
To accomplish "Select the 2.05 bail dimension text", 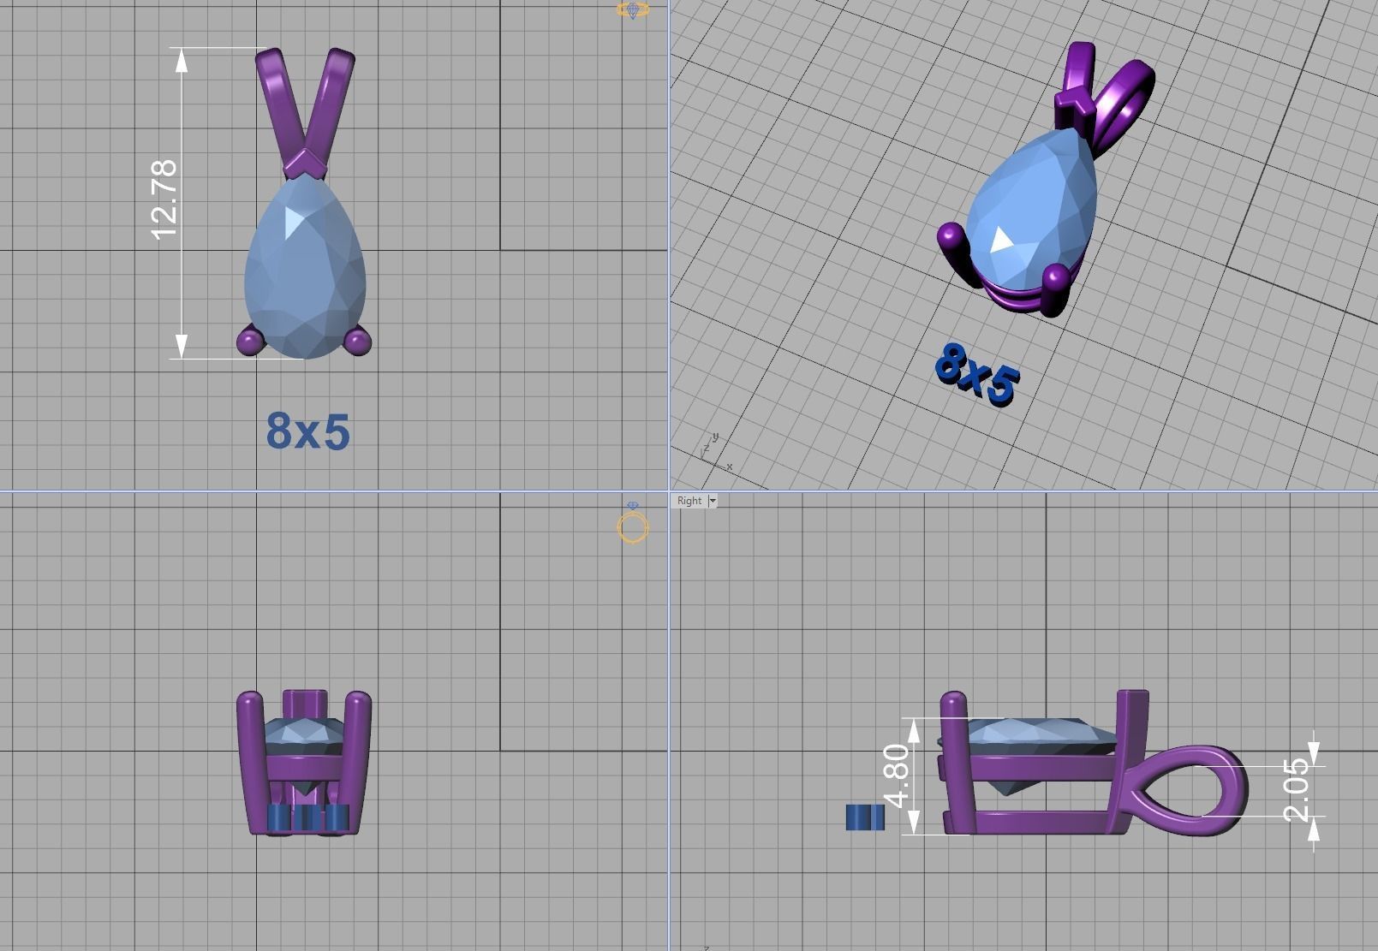I will [x=1296, y=789].
